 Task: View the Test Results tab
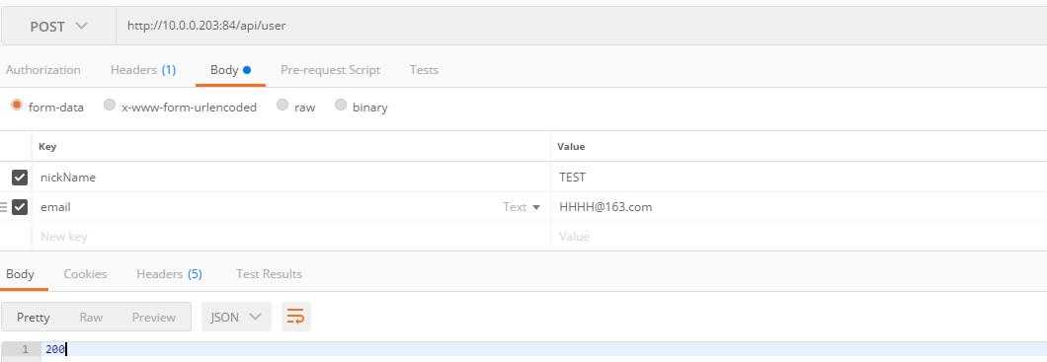pyautogui.click(x=269, y=274)
